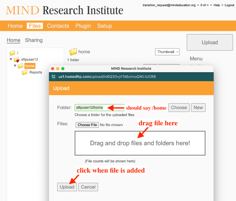Click the large home folder icon in the heading
The width and height of the screenshot is (236, 201).
73,52
